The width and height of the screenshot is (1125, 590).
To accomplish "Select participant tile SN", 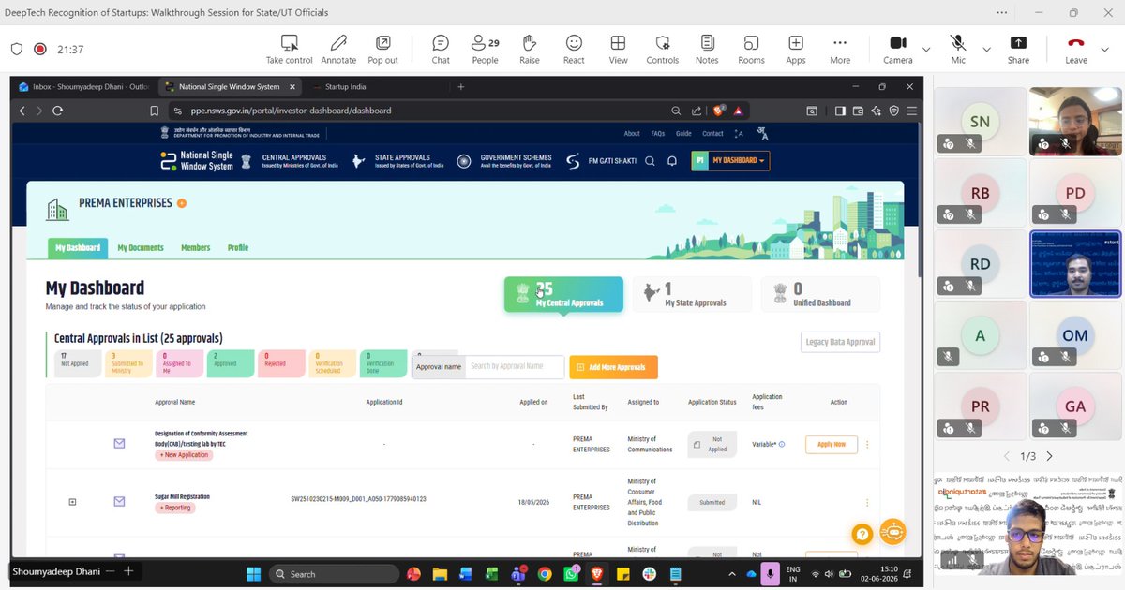I will pyautogui.click(x=980, y=122).
